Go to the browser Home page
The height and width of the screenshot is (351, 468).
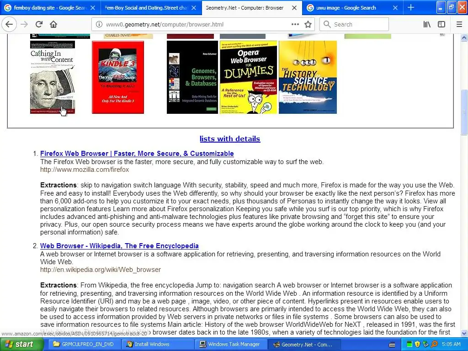pyautogui.click(x=53, y=24)
